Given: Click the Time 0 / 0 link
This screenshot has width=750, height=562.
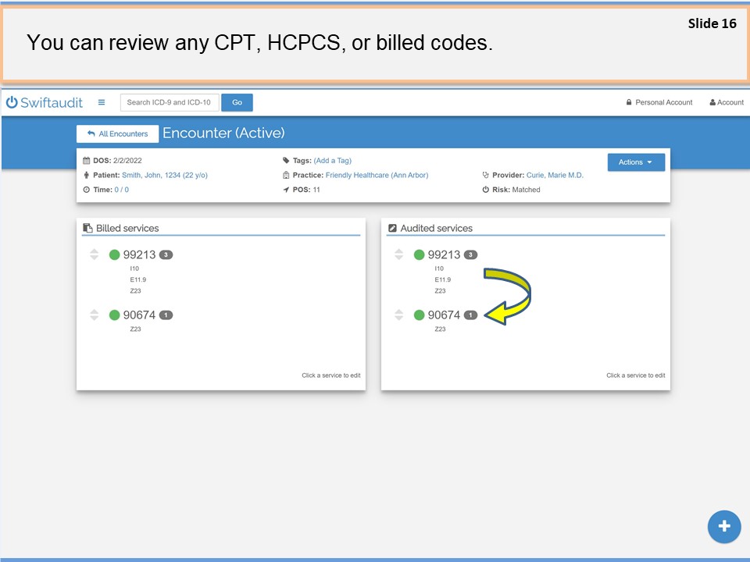Looking at the screenshot, I should click(122, 190).
